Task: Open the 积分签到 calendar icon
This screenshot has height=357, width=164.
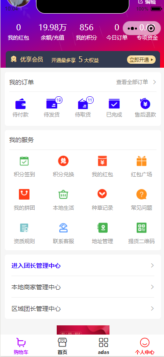Action: 24,161
